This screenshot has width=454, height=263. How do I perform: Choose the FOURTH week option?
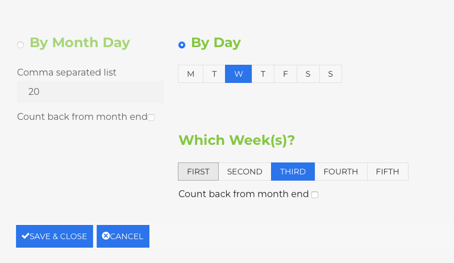(x=341, y=172)
